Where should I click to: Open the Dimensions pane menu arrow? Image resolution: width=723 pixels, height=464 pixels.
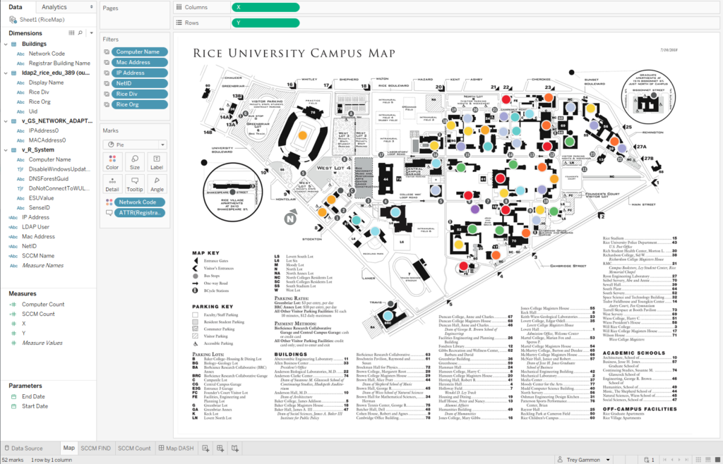91,33
